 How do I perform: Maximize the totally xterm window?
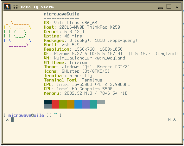[x=169, y=7]
